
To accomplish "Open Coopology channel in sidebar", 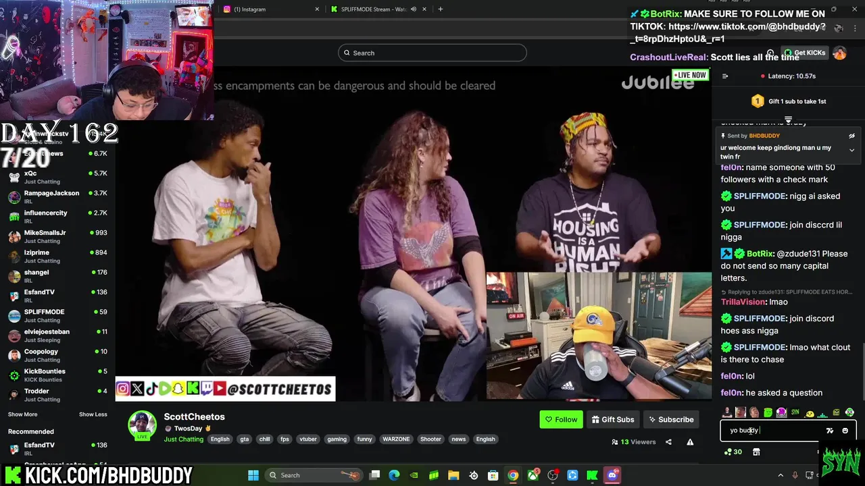I will [57, 355].
